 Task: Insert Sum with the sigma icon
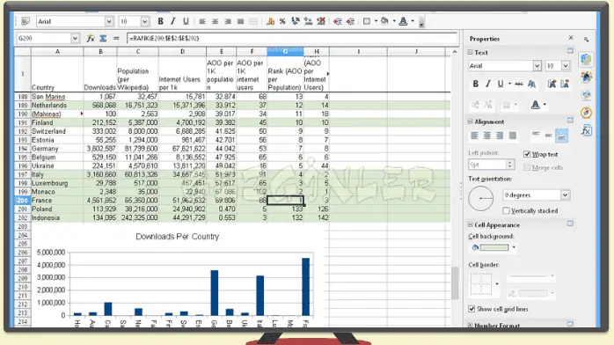(103, 38)
